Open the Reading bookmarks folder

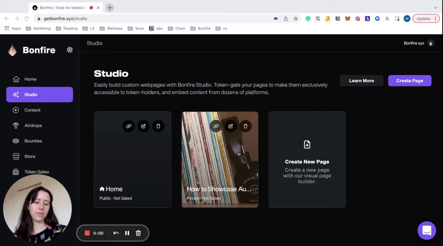[x=67, y=28]
